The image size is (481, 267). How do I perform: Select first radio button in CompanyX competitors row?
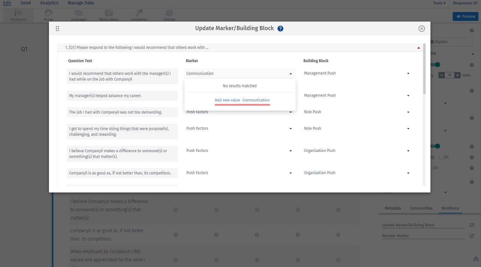pyautogui.click(x=176, y=235)
